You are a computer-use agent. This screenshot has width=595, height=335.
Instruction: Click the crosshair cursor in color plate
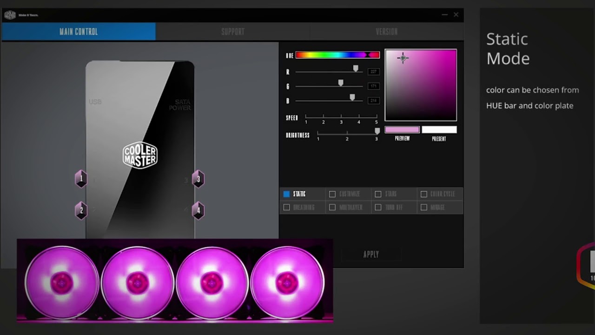click(x=403, y=58)
